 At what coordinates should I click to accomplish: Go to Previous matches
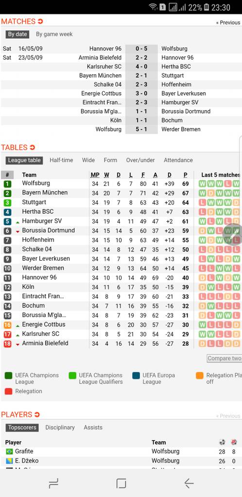pos(228,22)
